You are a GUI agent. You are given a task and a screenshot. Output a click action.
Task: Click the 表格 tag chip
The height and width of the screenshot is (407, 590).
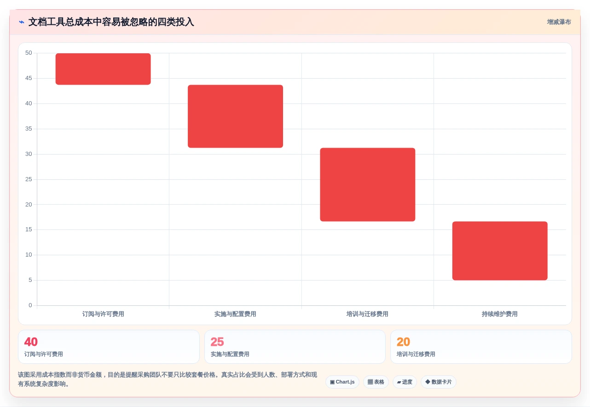coord(376,382)
